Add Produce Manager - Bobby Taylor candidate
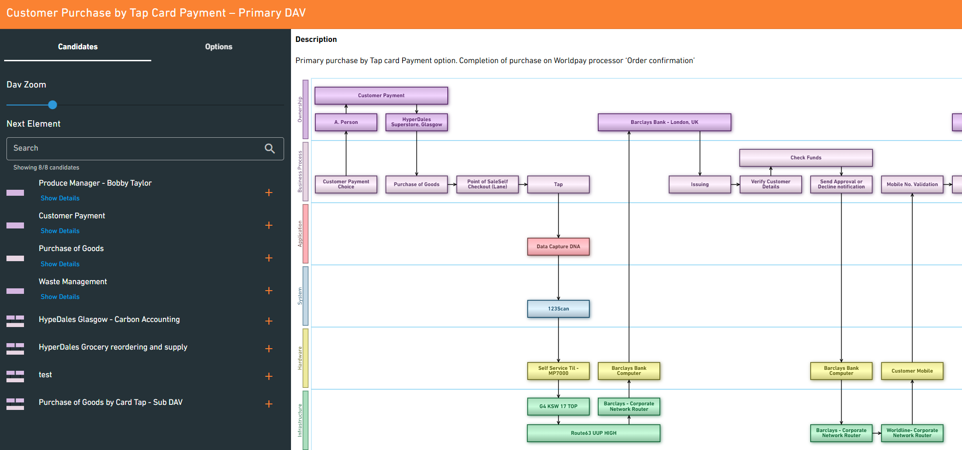This screenshot has height=450, width=962. [269, 193]
